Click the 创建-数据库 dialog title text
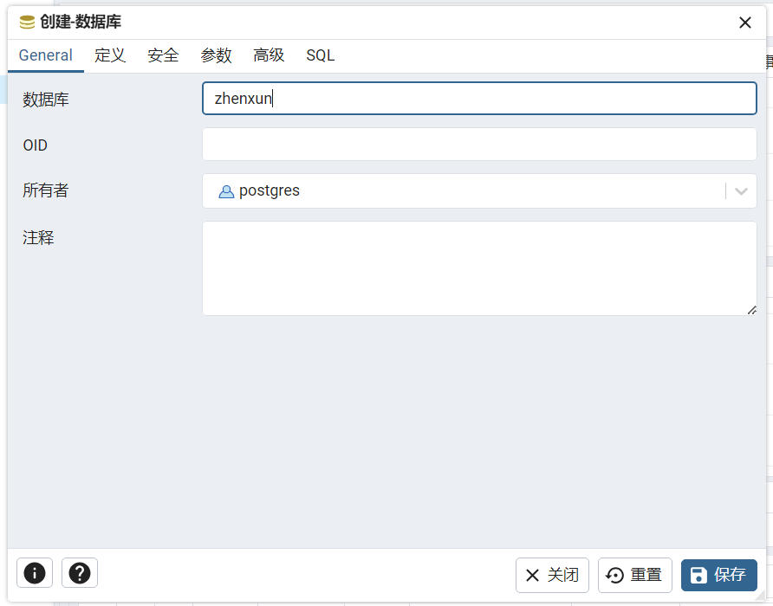This screenshot has width=773, height=606. (x=81, y=23)
